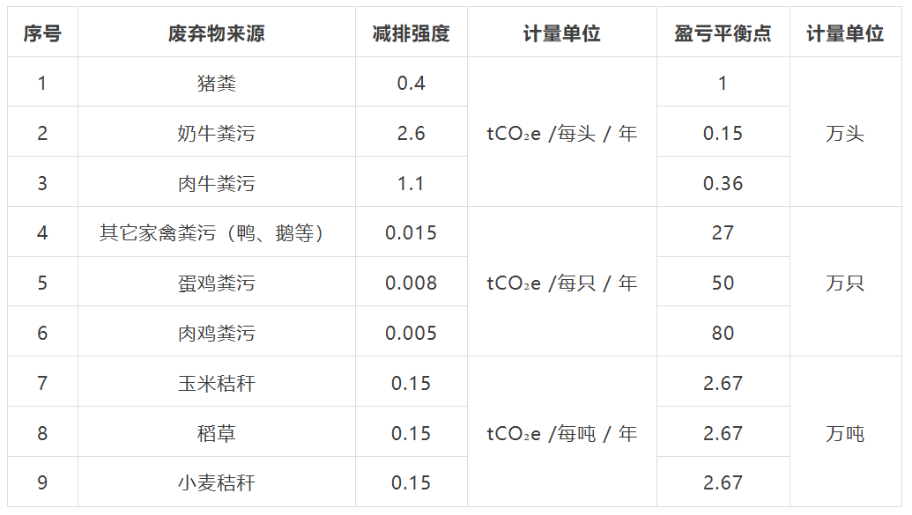Click the 小麦秸秆 cell
The image size is (912, 515).
tap(216, 482)
